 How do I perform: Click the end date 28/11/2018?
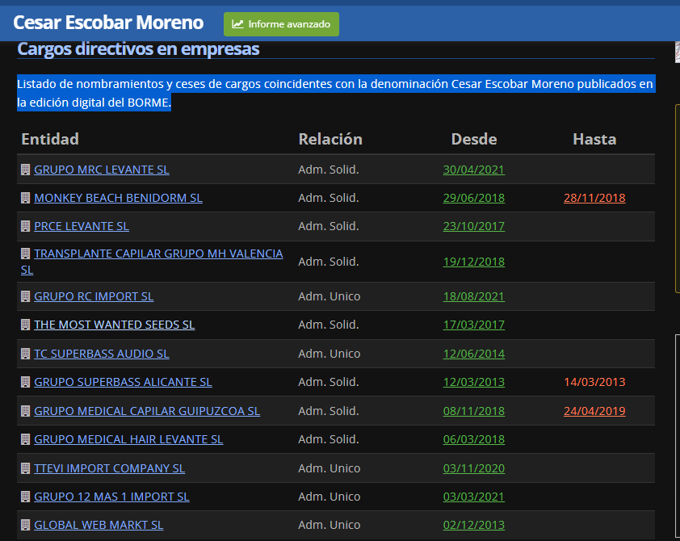tap(594, 198)
